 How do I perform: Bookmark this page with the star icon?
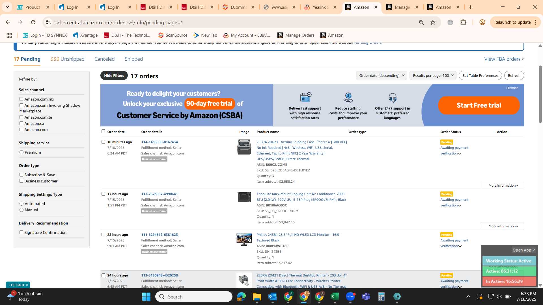click(433, 22)
